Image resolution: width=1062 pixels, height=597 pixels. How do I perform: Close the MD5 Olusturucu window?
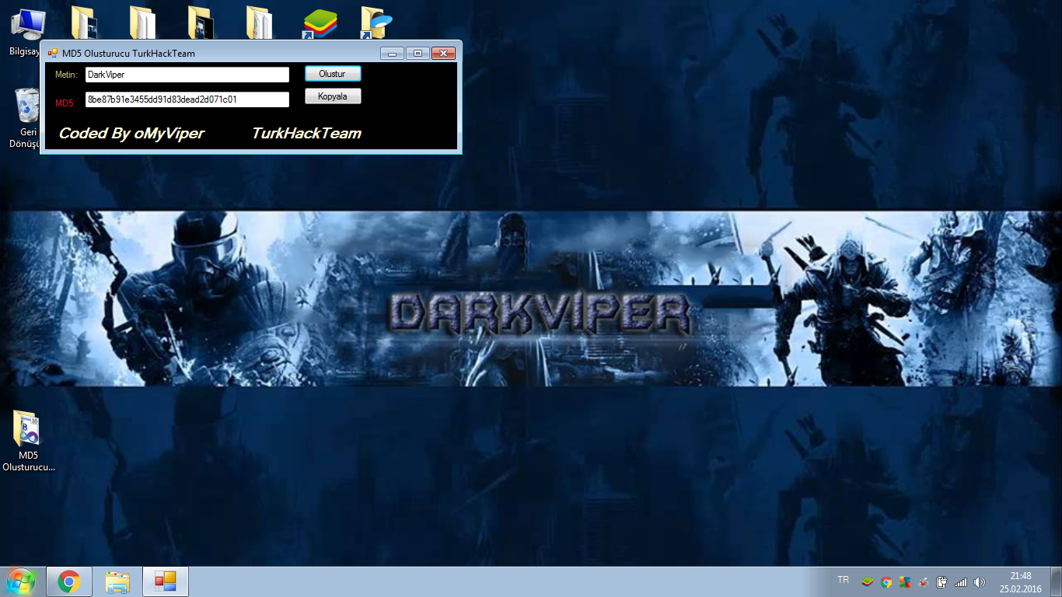[x=443, y=53]
